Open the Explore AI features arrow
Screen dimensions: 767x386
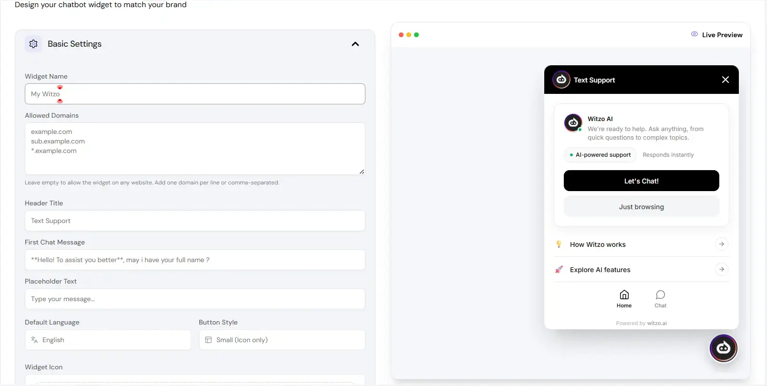pos(721,269)
